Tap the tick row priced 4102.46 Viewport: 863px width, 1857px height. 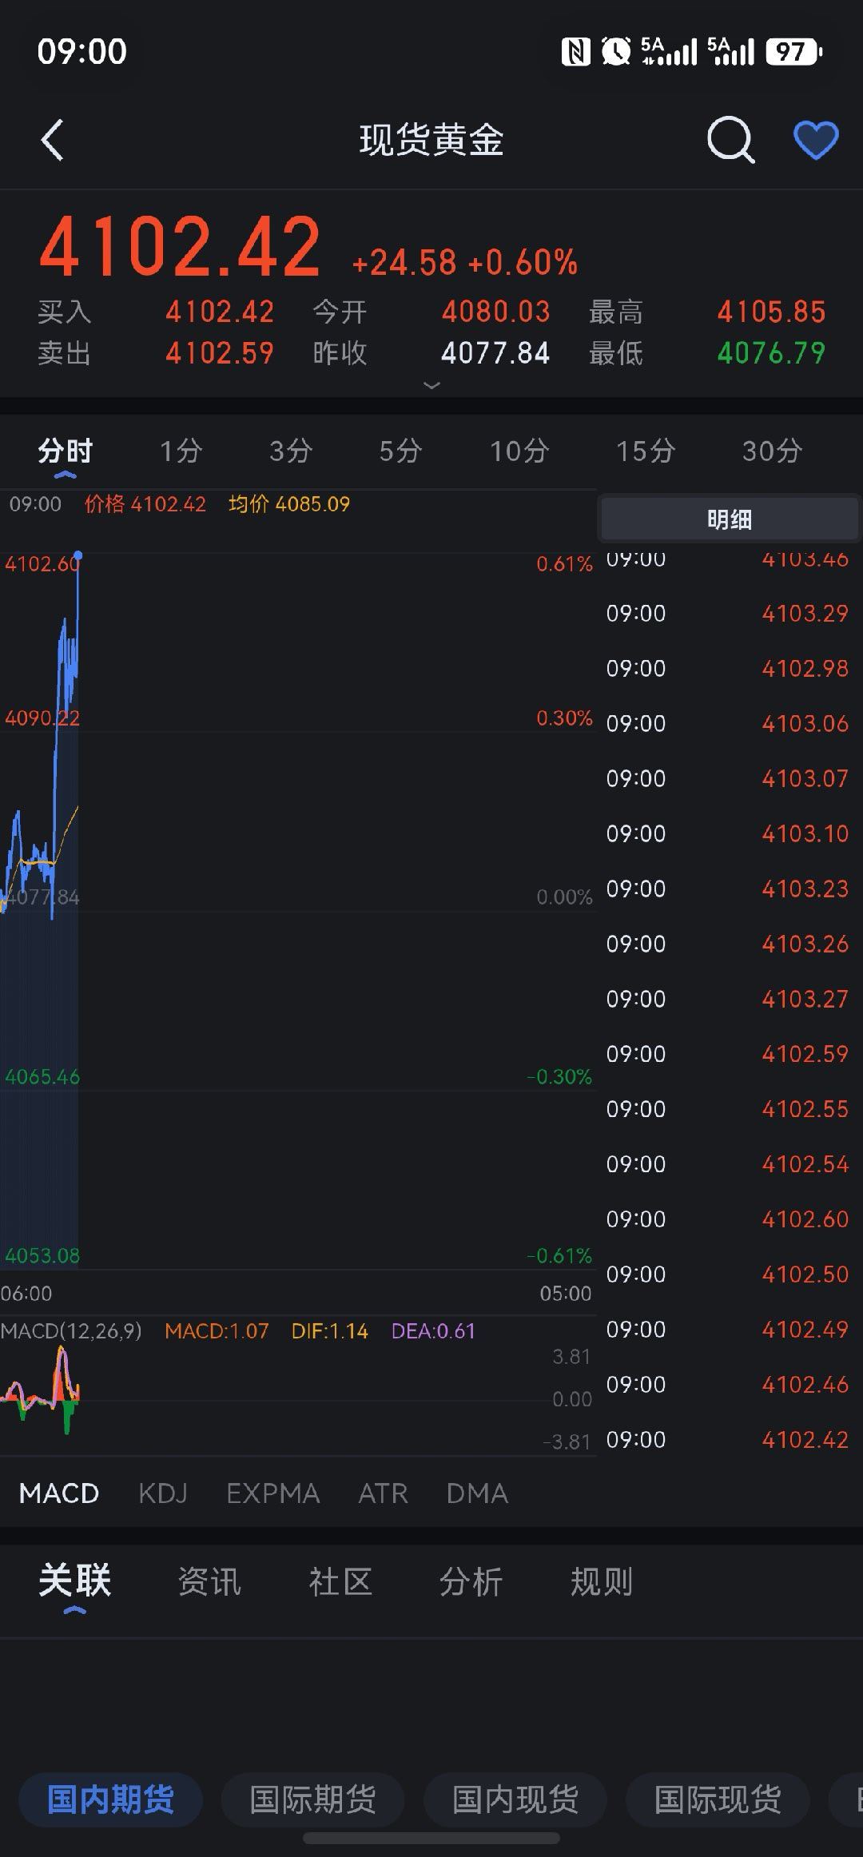point(727,1385)
